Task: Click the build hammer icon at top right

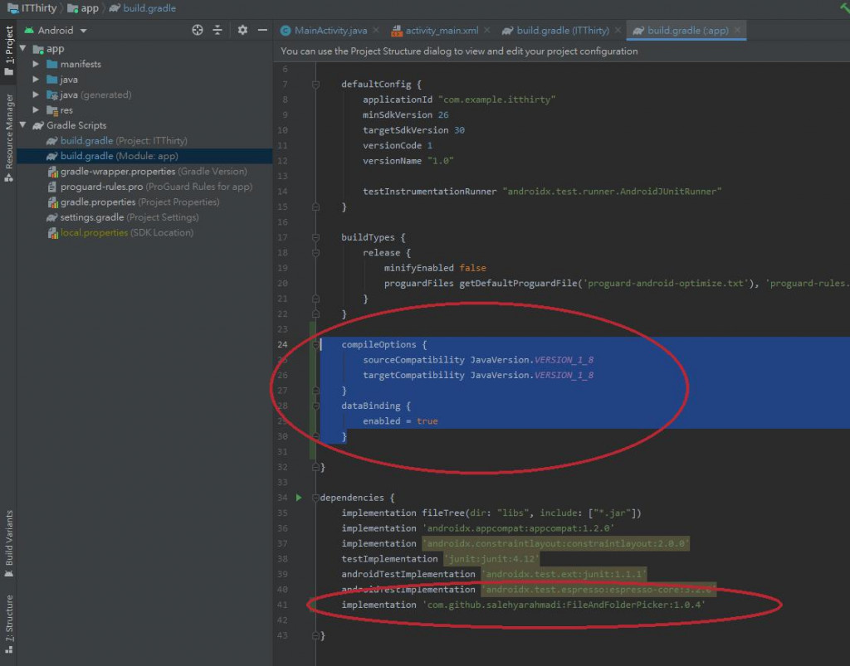Action: 843,7
